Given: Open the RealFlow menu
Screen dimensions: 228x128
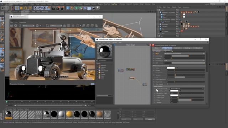Looking at the screenshot, I should tap(114, 4).
